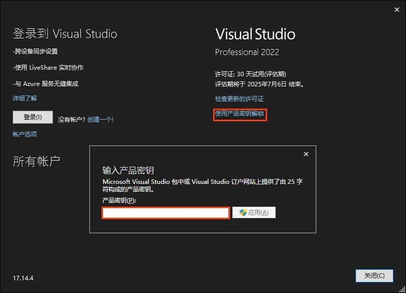The height and width of the screenshot is (293, 406).
Task: Click the 评估期将于 2025年7月6日 结束 text
Action: [x=260, y=84]
